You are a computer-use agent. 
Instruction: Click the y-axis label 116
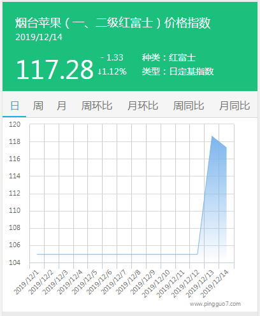pos(15,159)
